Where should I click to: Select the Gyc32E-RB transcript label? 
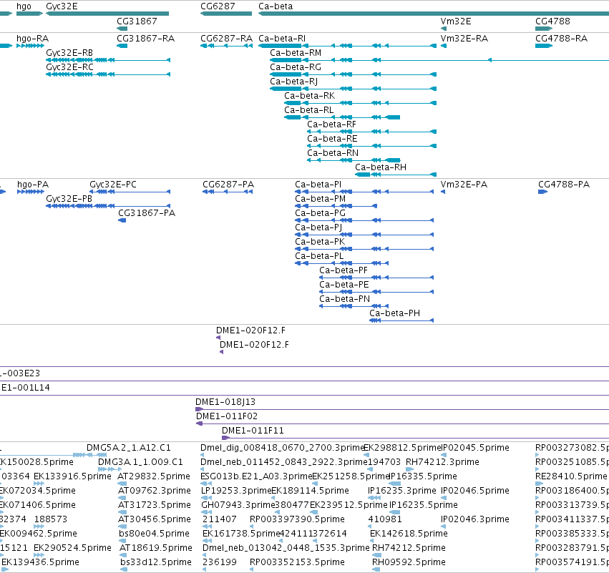tap(69, 53)
